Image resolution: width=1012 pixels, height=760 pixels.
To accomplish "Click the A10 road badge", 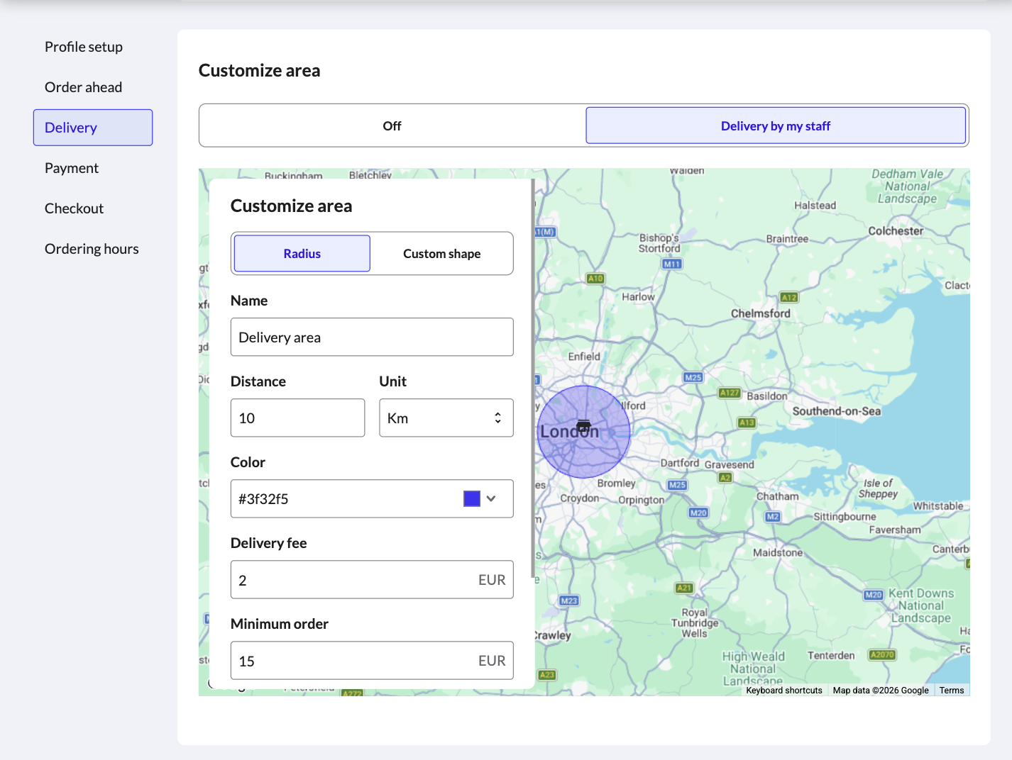I will [x=595, y=279].
